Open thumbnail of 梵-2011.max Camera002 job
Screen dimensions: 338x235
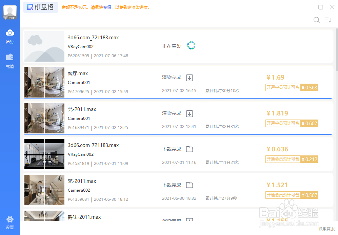pos(44,190)
